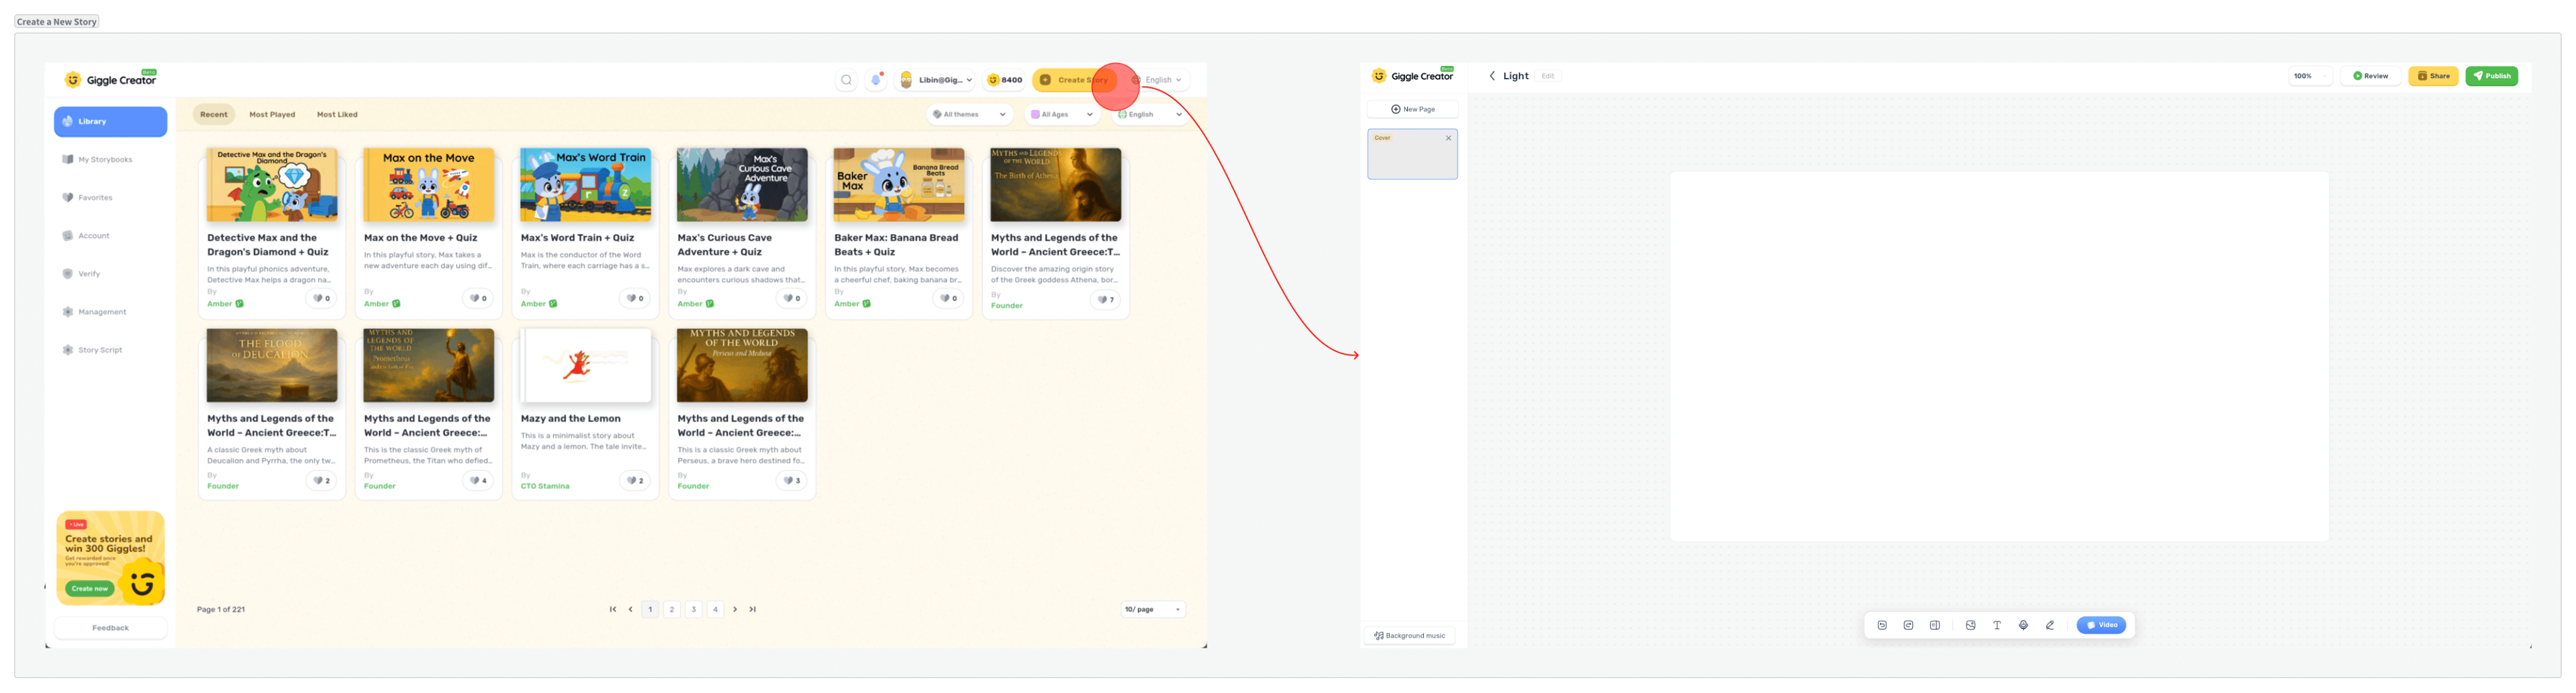Image resolution: width=2576 pixels, height=693 pixels.
Task: Switch to the Most Played tab
Action: click(x=272, y=115)
